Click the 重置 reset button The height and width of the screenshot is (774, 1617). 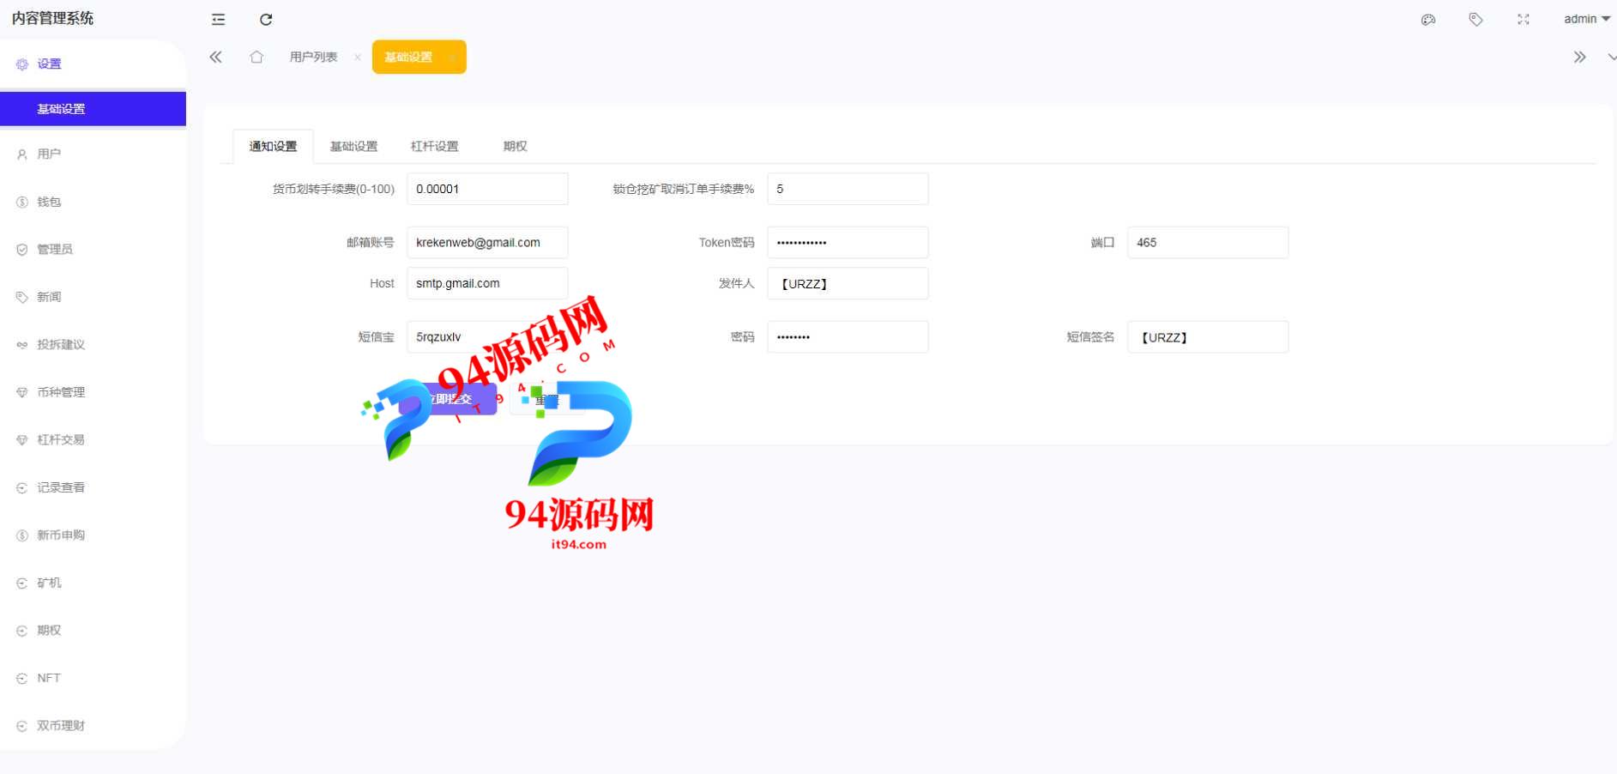(546, 400)
